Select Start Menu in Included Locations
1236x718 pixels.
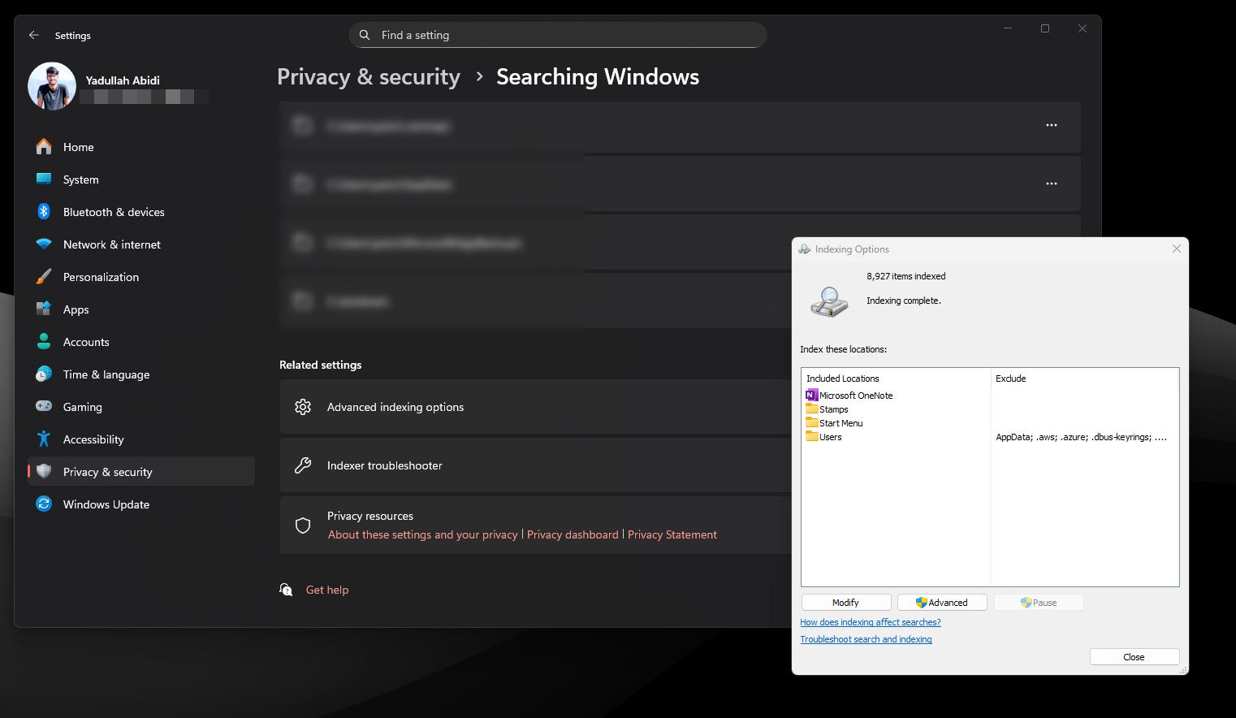(x=835, y=423)
